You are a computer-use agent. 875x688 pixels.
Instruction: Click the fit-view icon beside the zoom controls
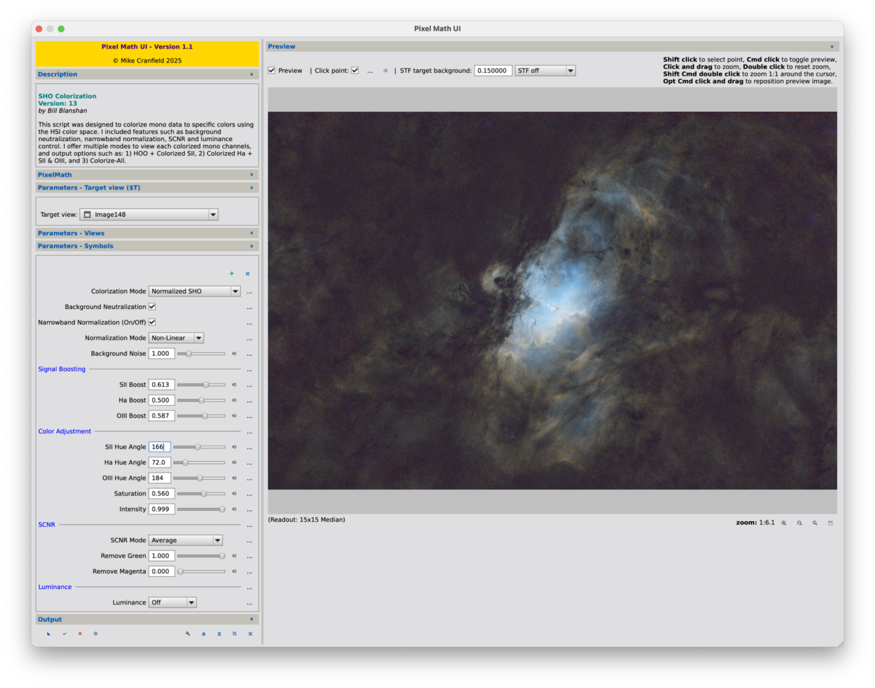click(x=831, y=522)
